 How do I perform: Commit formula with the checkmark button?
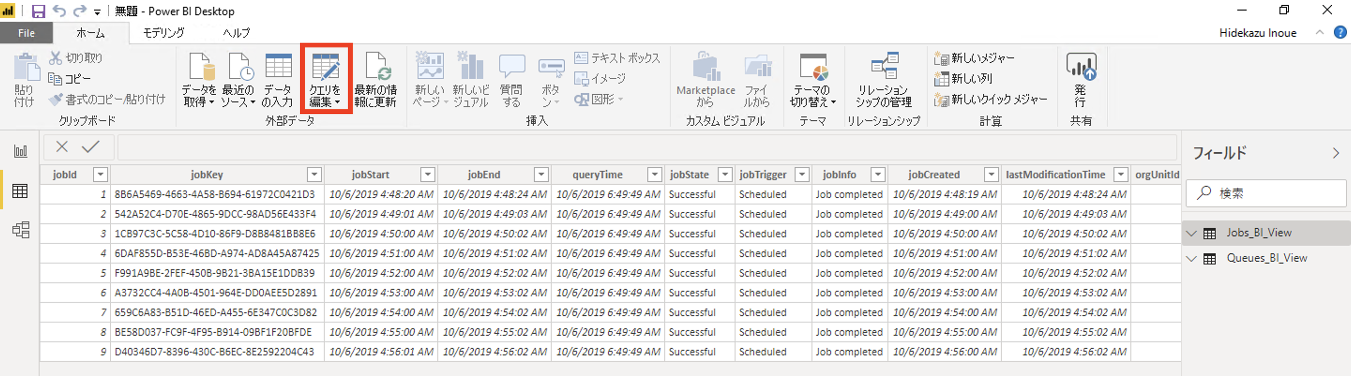[91, 147]
